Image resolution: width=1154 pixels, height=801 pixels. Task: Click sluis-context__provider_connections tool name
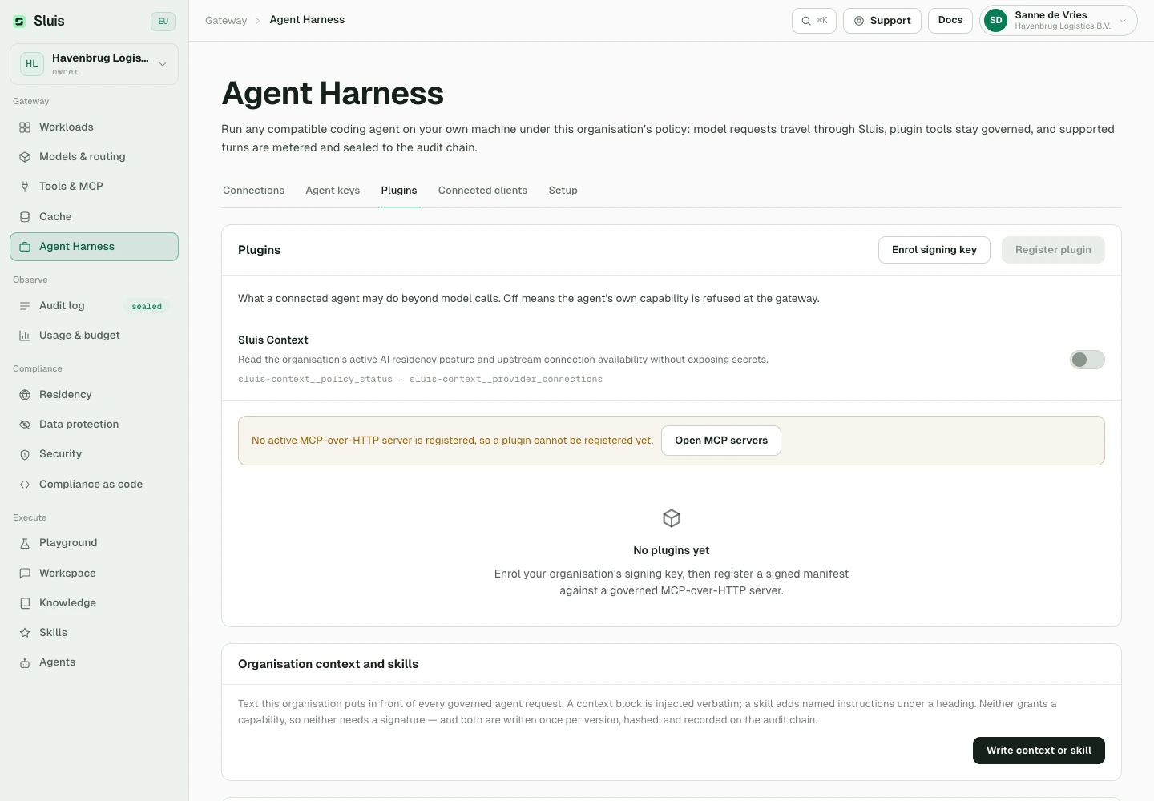(x=506, y=380)
